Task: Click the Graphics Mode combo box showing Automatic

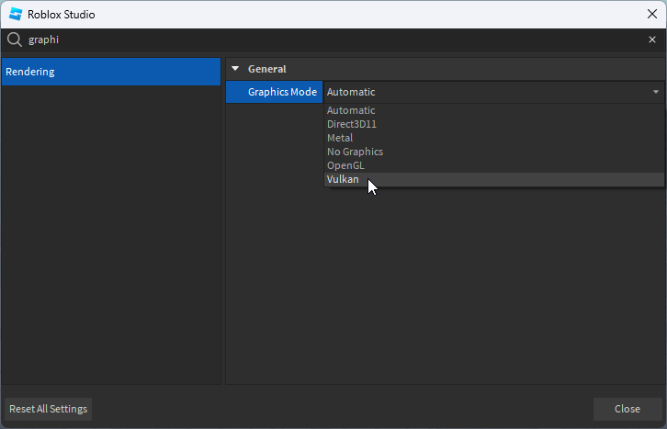Action: 487,92
